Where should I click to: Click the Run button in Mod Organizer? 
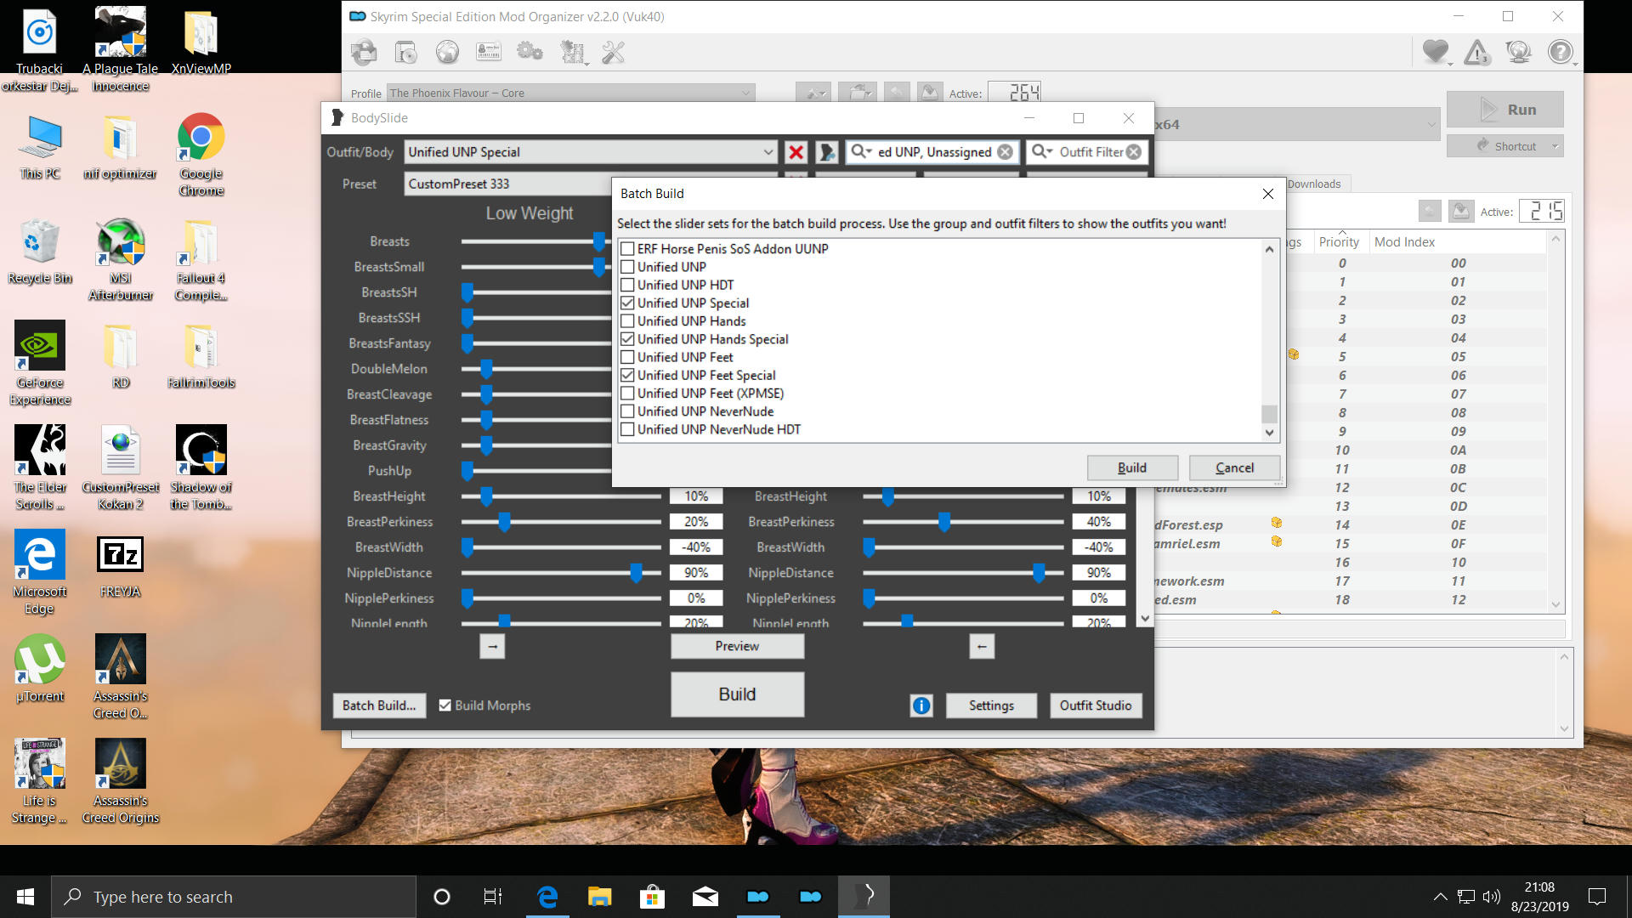tap(1505, 110)
